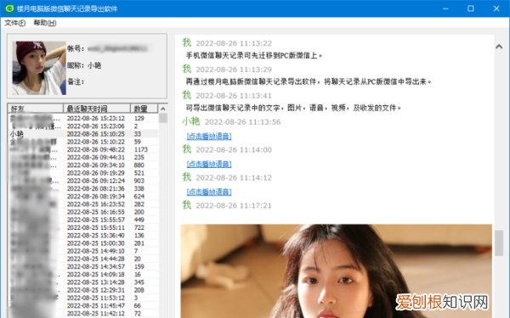Screen dimensions: 510x318
Task: Select the row with time 2022-08-25 12:29:31
Action: (83, 290)
